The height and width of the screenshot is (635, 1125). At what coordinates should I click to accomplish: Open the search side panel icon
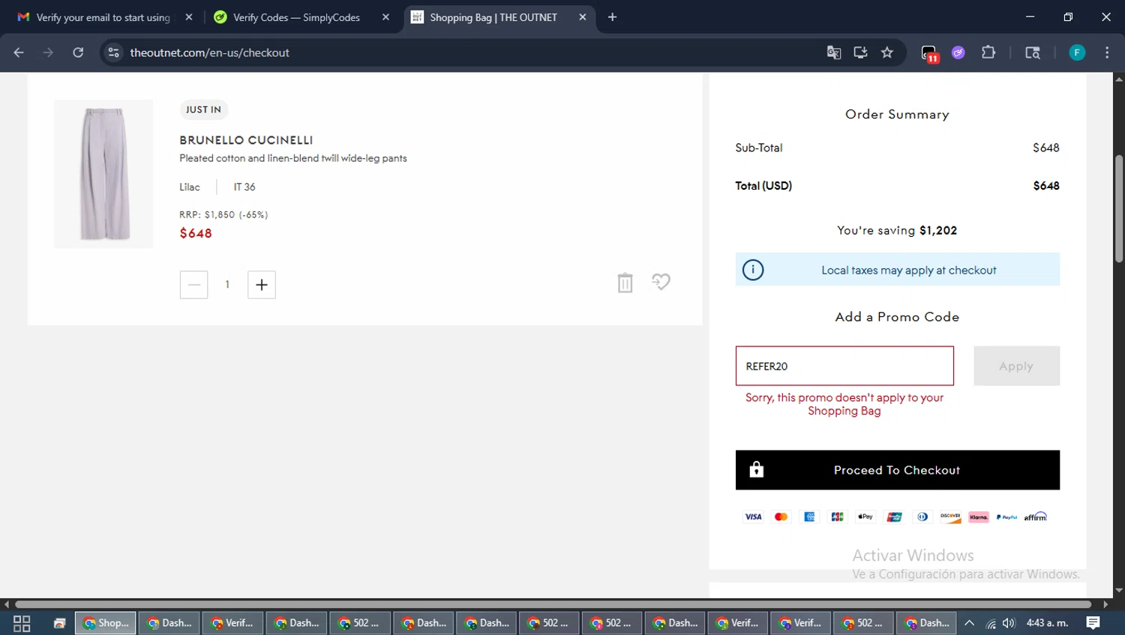1033,52
